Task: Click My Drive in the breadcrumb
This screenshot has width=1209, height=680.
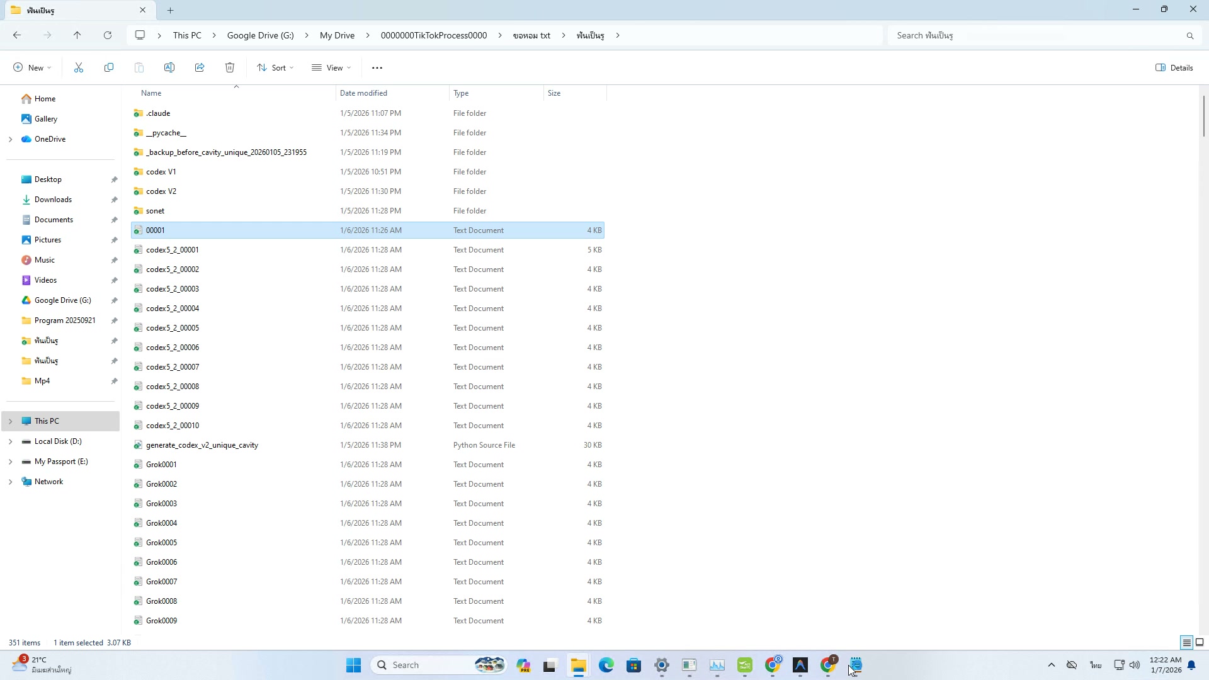Action: [x=337, y=35]
